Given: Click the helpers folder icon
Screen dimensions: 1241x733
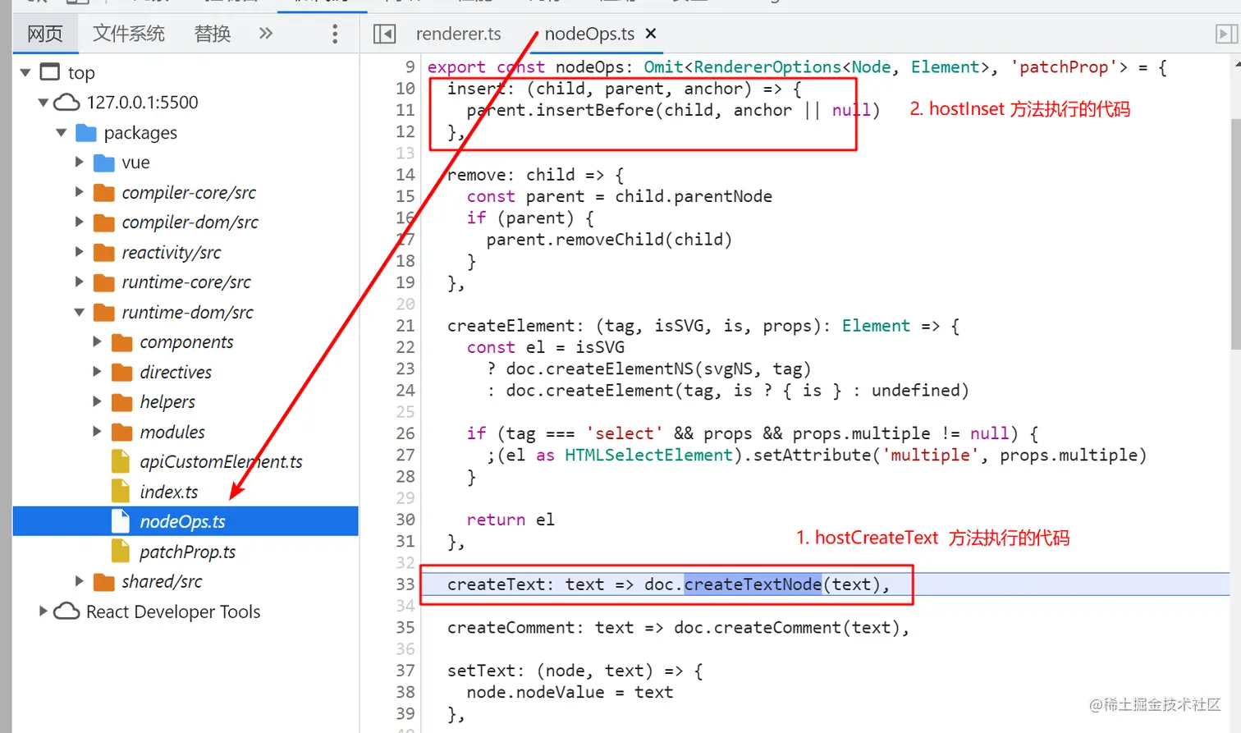Looking at the screenshot, I should (122, 401).
